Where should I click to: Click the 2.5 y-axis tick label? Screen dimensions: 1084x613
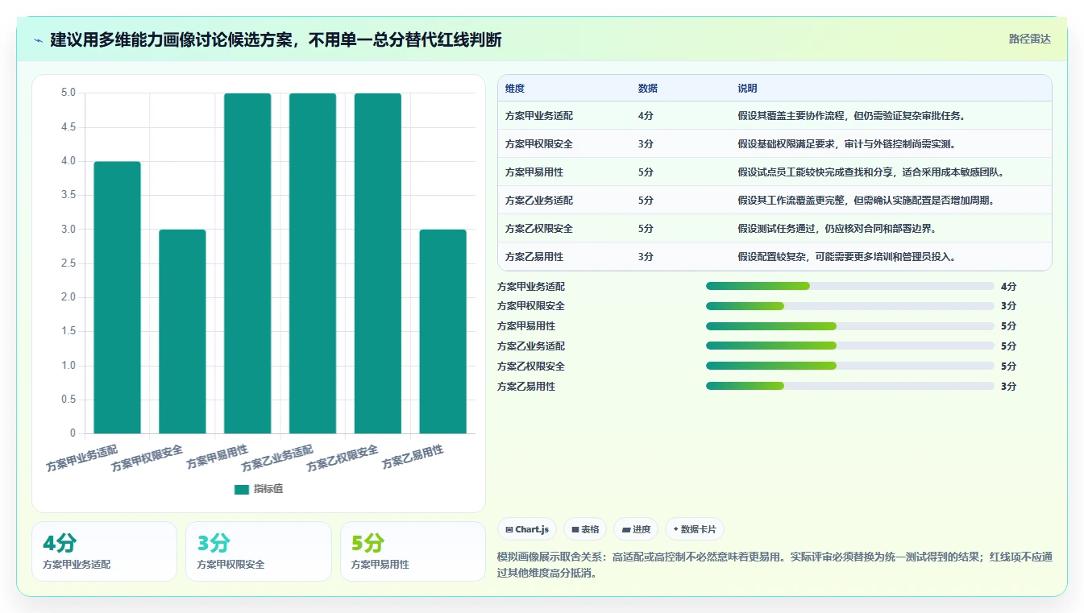tap(69, 263)
